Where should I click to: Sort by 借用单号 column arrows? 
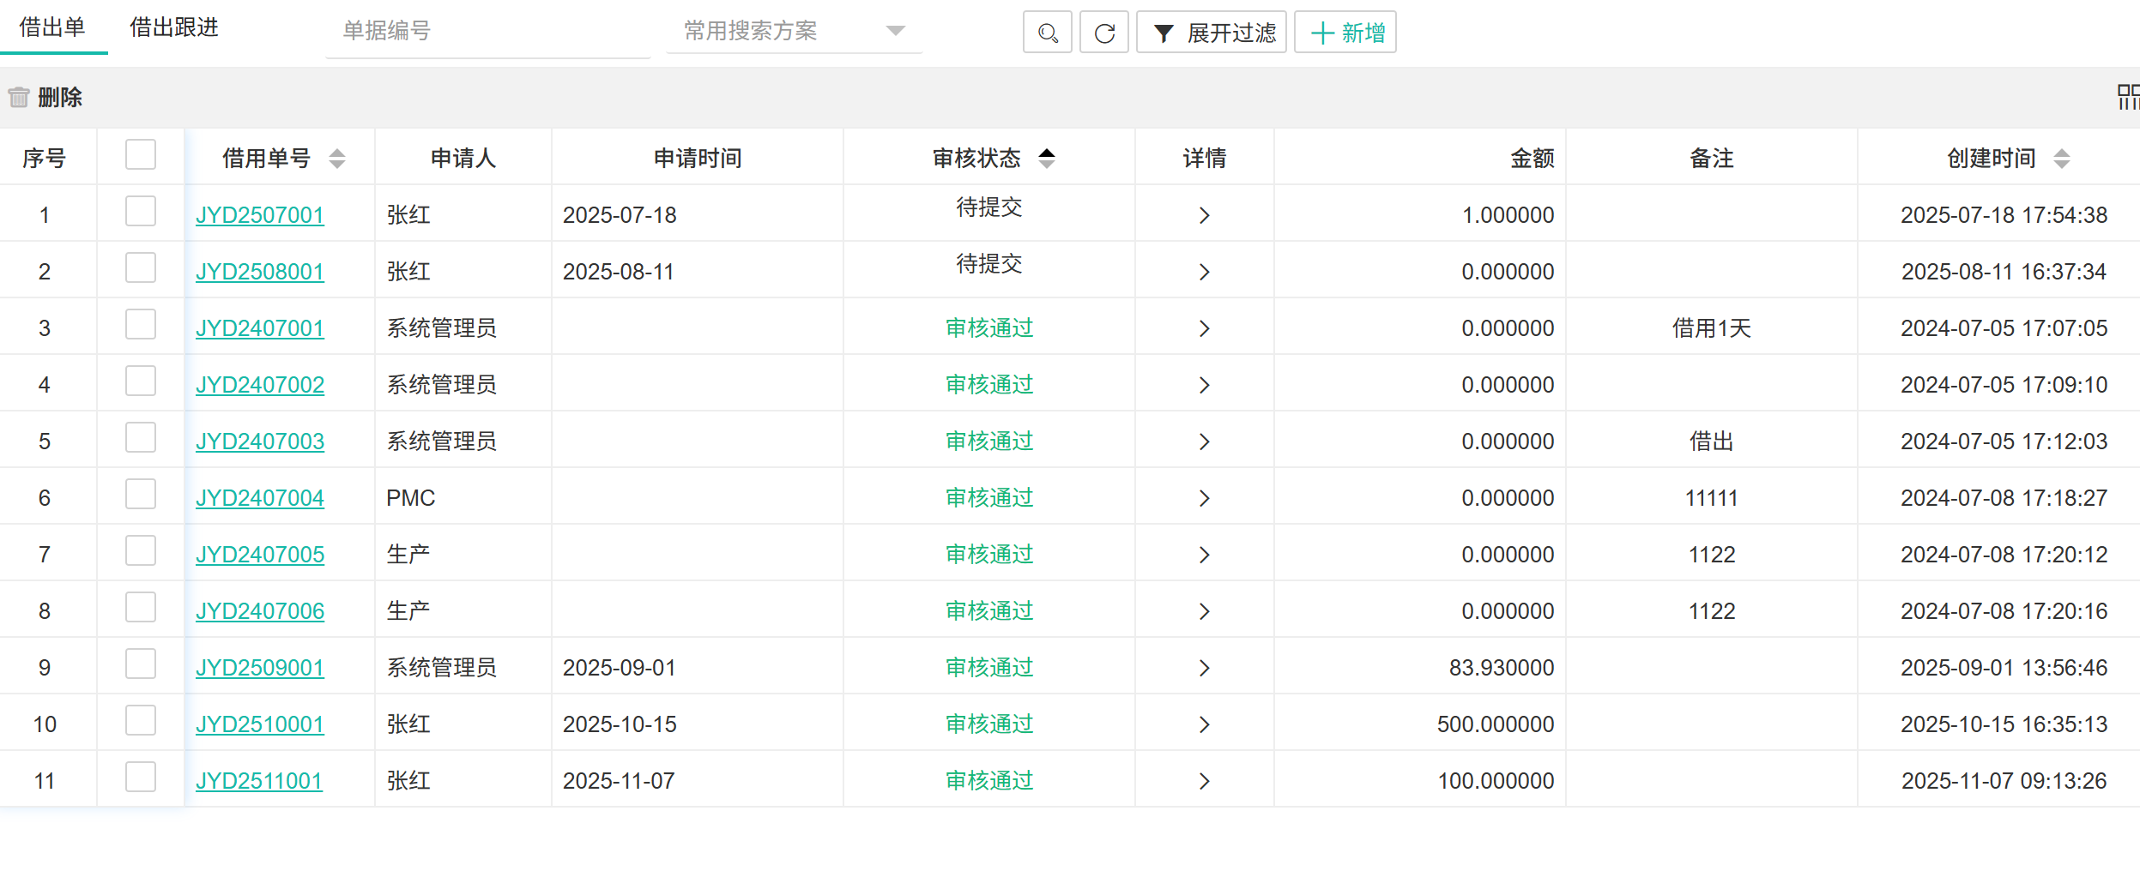point(337,159)
